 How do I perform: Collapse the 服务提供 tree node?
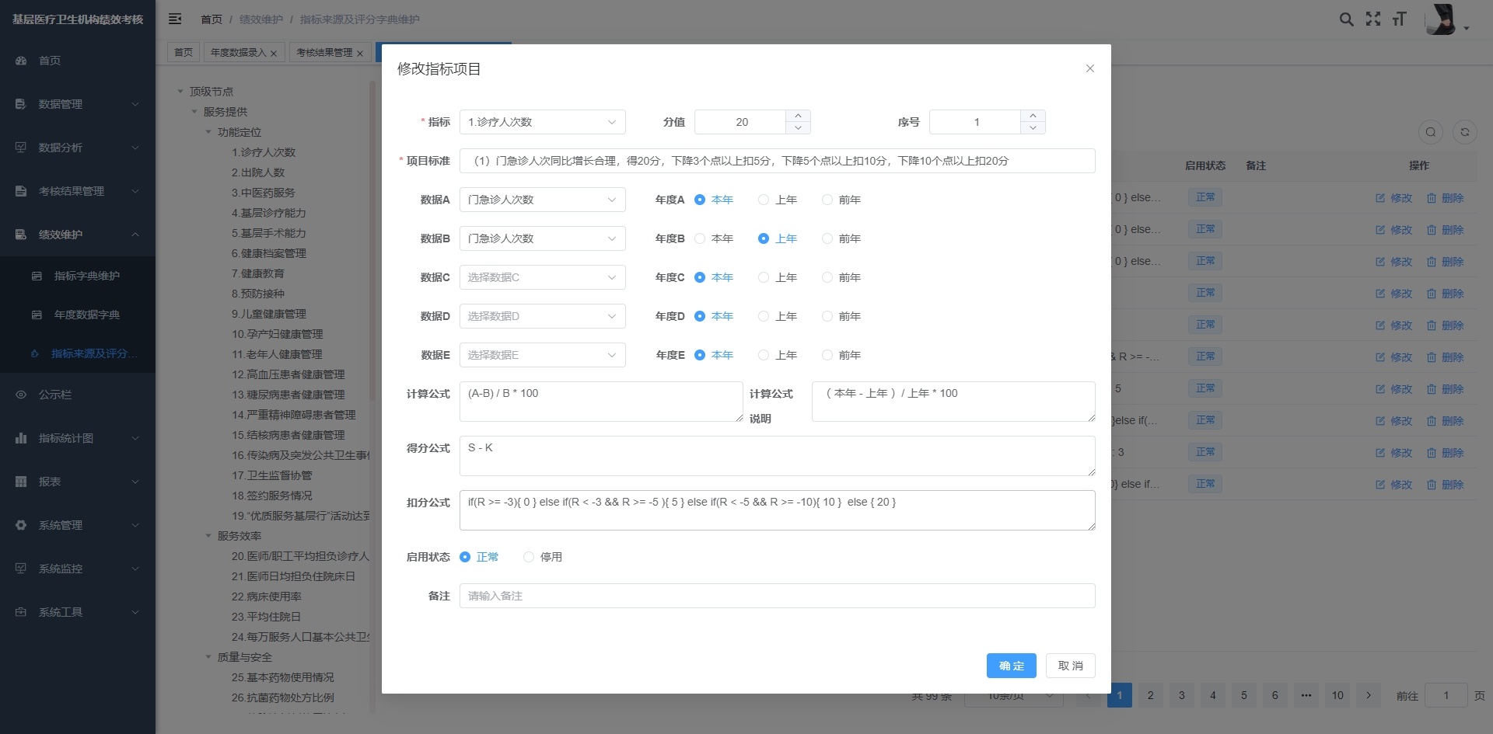pyautogui.click(x=194, y=112)
